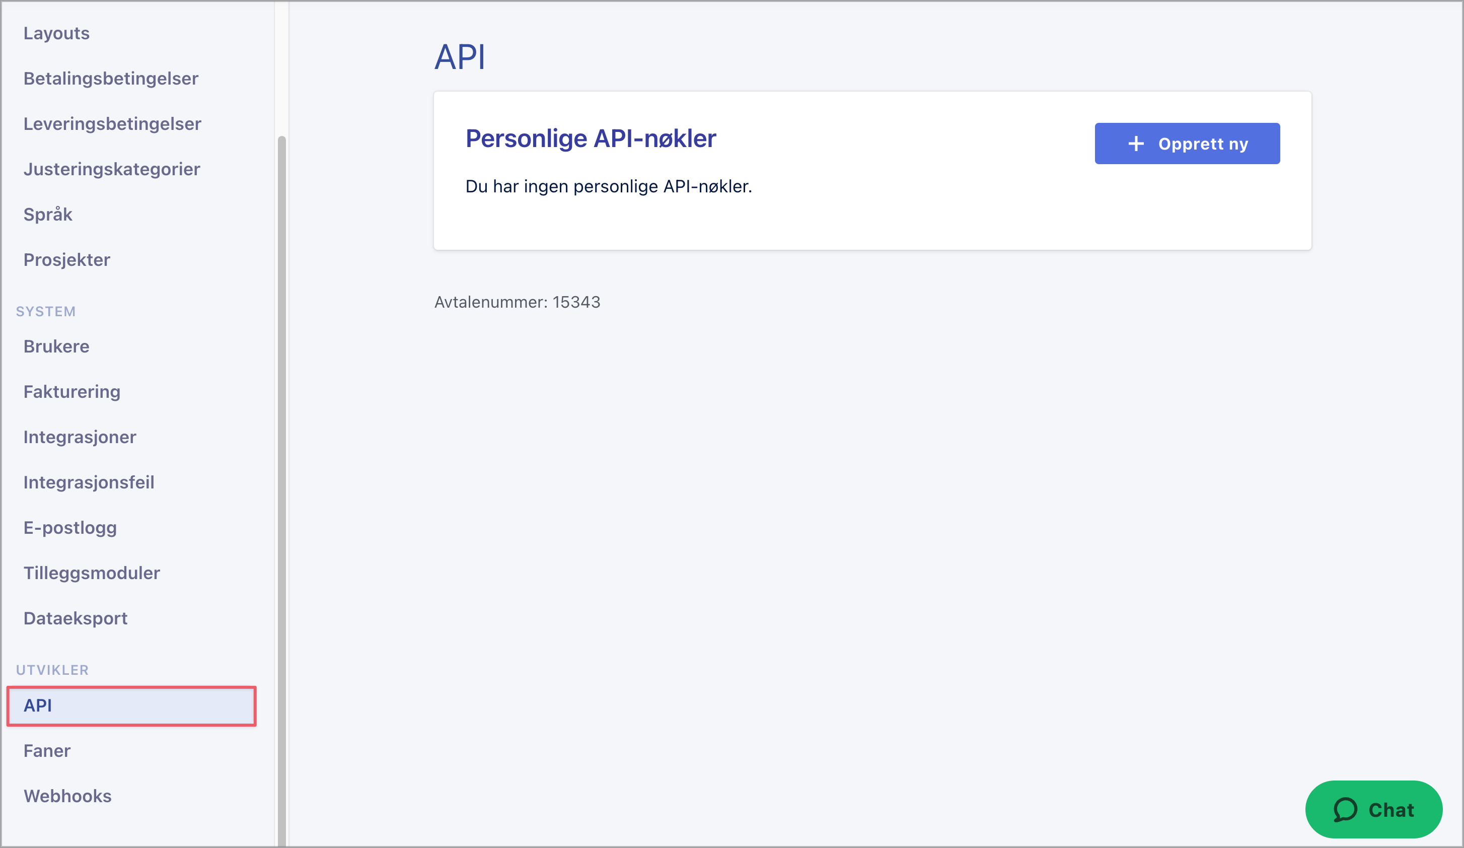Open the Chat widget
The image size is (1464, 848).
click(1373, 810)
